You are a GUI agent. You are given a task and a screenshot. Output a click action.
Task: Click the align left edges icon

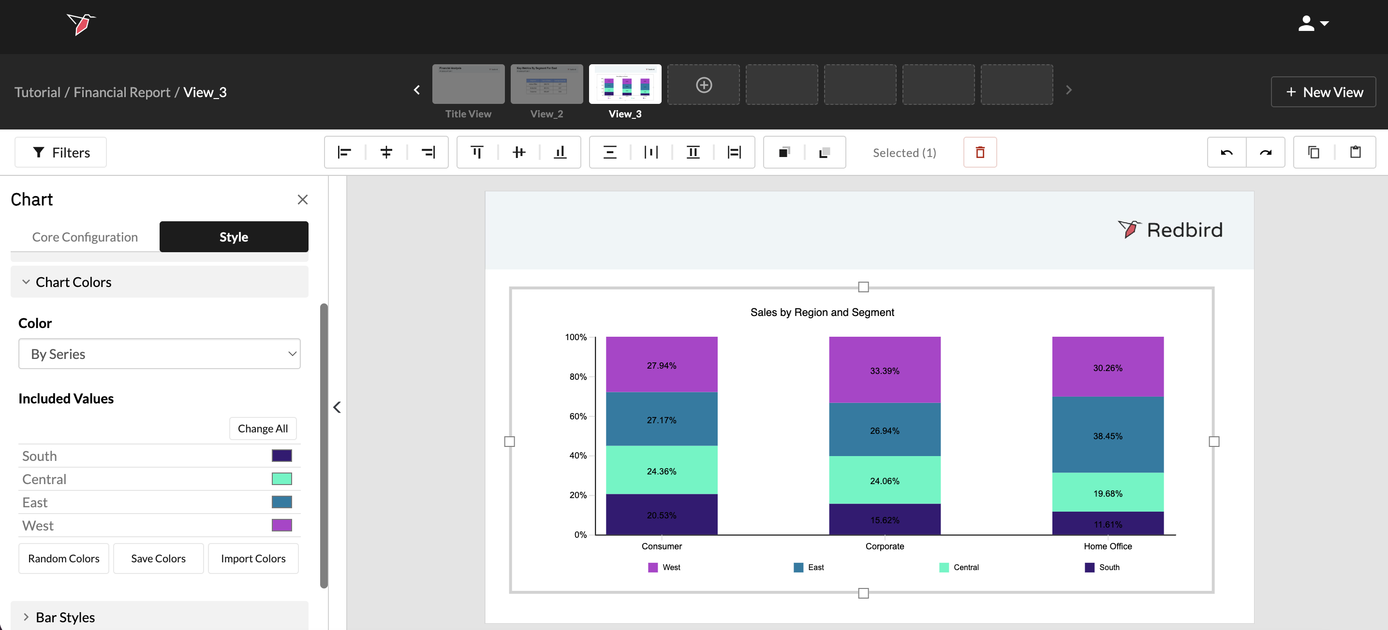tap(344, 152)
